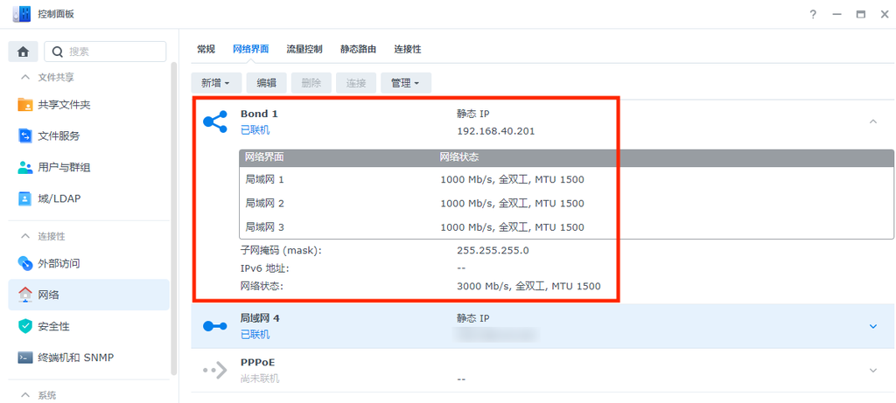Image resolution: width=896 pixels, height=403 pixels.
Task: Switch to the 连接性 tab
Action: pos(408,49)
